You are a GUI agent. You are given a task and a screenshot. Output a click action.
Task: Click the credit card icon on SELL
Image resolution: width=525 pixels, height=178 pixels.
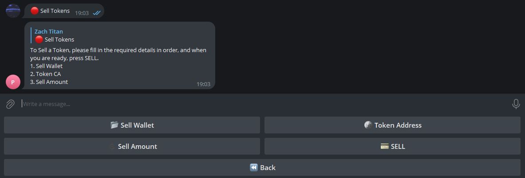tap(385, 146)
